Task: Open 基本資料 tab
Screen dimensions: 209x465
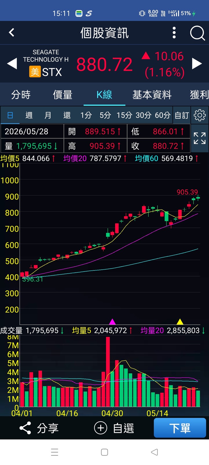Action: click(152, 95)
